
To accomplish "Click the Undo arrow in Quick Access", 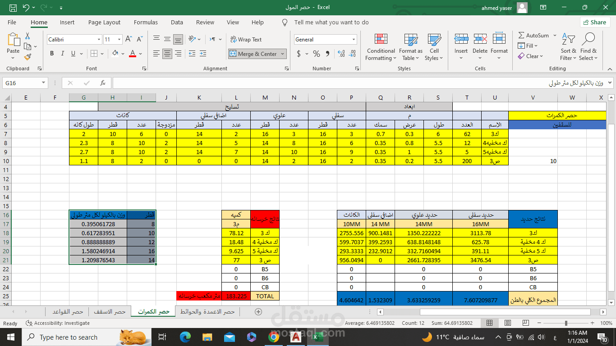I will click(26, 8).
